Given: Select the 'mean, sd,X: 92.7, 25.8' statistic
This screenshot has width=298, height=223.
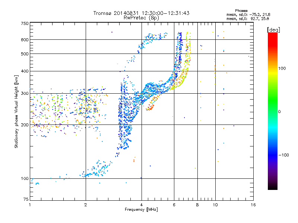Looking at the screenshot, I should click(x=248, y=19).
